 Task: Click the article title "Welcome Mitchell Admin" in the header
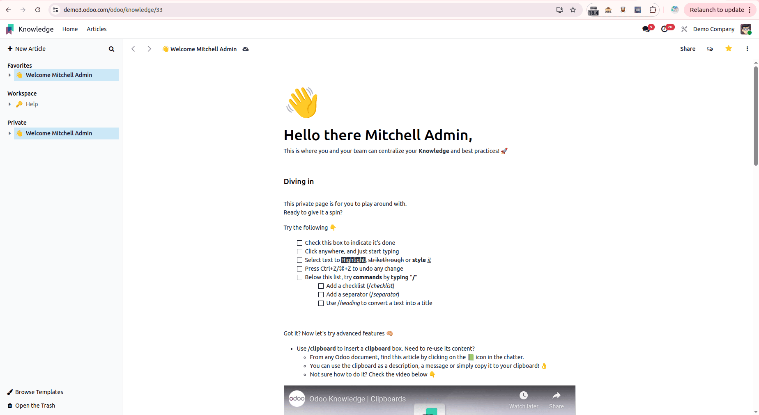203,49
